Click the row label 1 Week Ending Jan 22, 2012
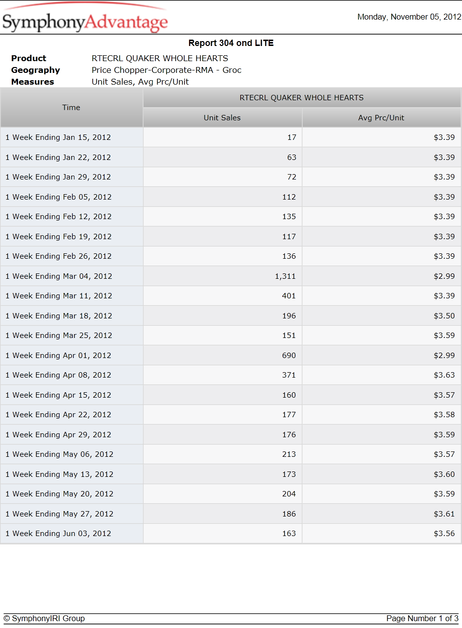This screenshot has width=462, height=628. [x=58, y=157]
